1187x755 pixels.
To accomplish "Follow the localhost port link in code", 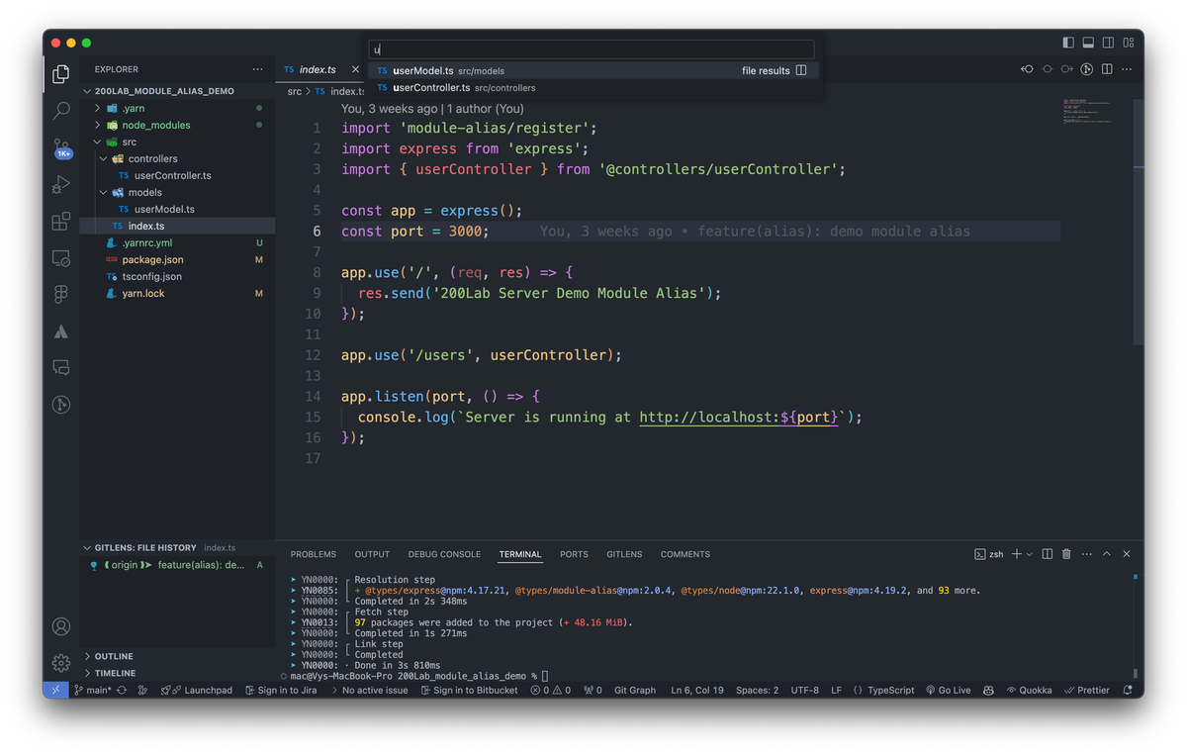I will (x=737, y=417).
